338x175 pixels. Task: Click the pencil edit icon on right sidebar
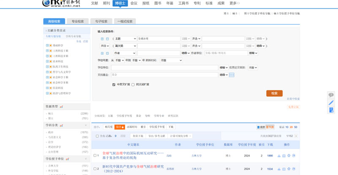point(331,103)
